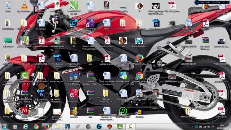Open the David Ausubel Word document
The height and width of the screenshot is (130, 231).
[x=106, y=76]
